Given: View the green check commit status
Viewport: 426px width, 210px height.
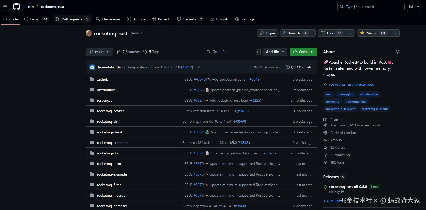Looking at the screenshot, I should [199, 67].
